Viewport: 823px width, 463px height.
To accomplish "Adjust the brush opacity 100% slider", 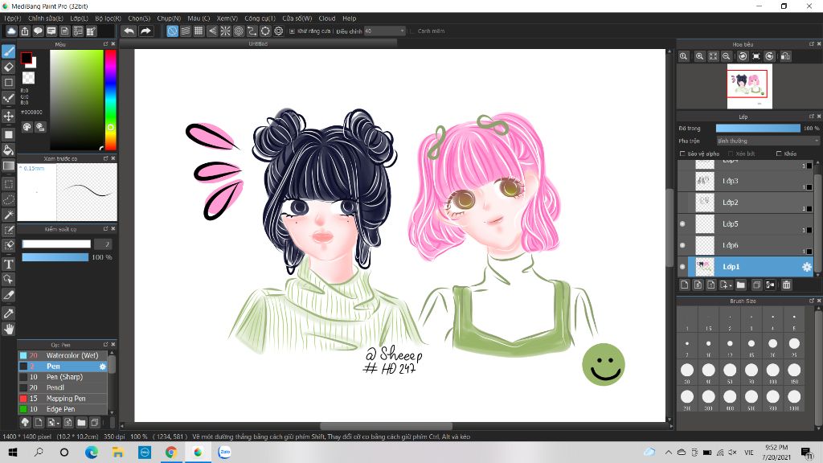I will [55, 257].
